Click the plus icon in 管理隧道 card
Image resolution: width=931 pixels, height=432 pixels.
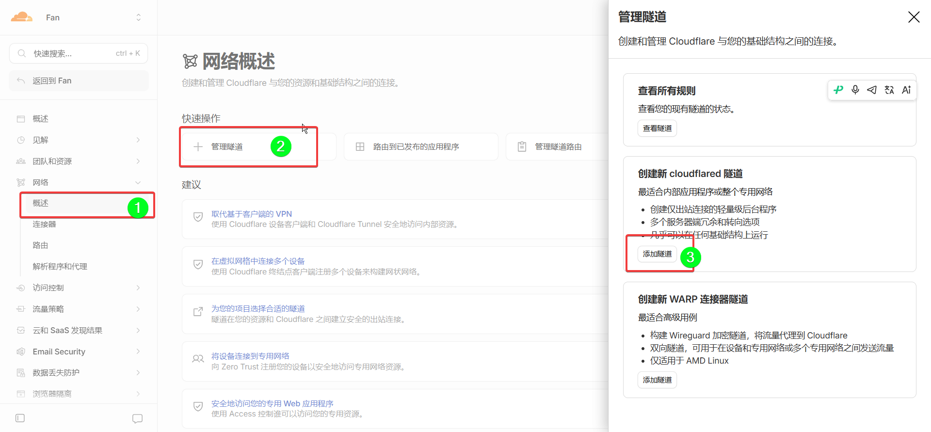[x=198, y=147]
